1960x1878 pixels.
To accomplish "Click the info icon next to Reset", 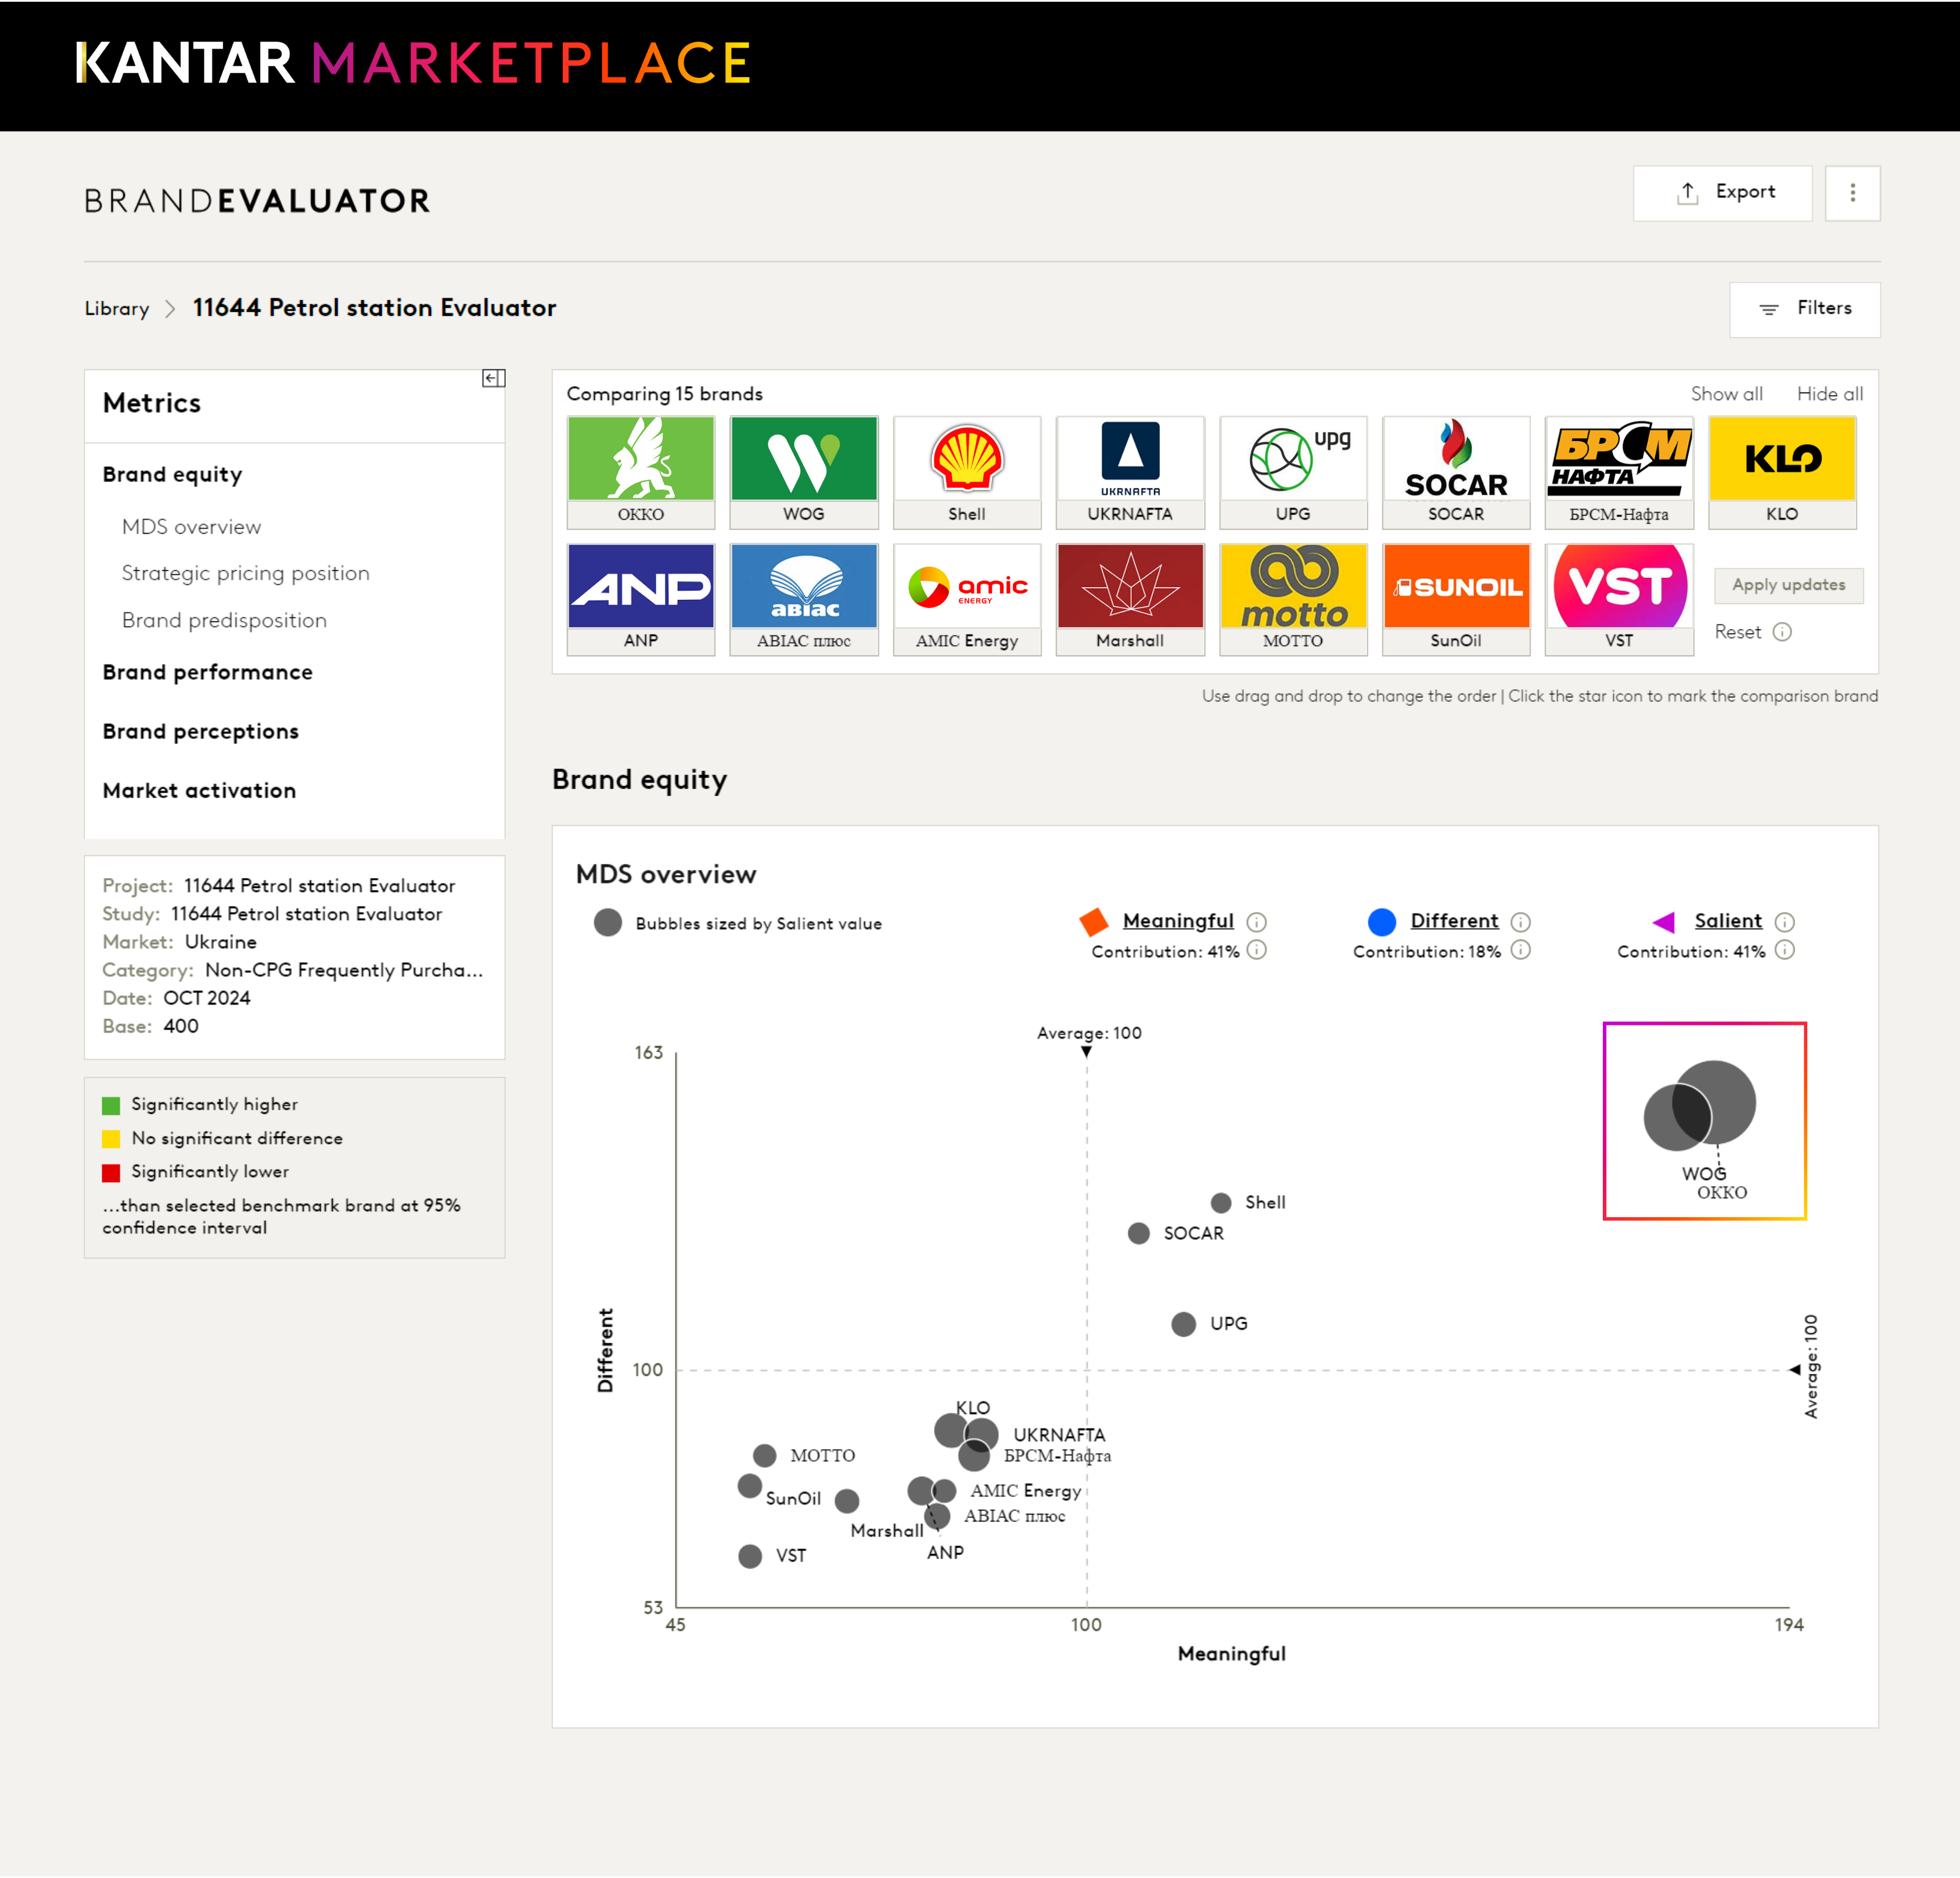I will [x=1782, y=632].
